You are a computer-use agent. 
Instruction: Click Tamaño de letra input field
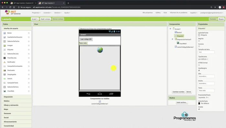click(x=206, y=52)
